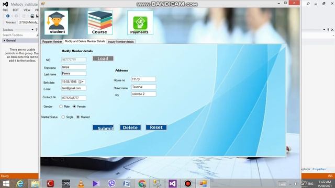The image size is (335, 188).
Task: Click the Load button
Action: (x=103, y=58)
